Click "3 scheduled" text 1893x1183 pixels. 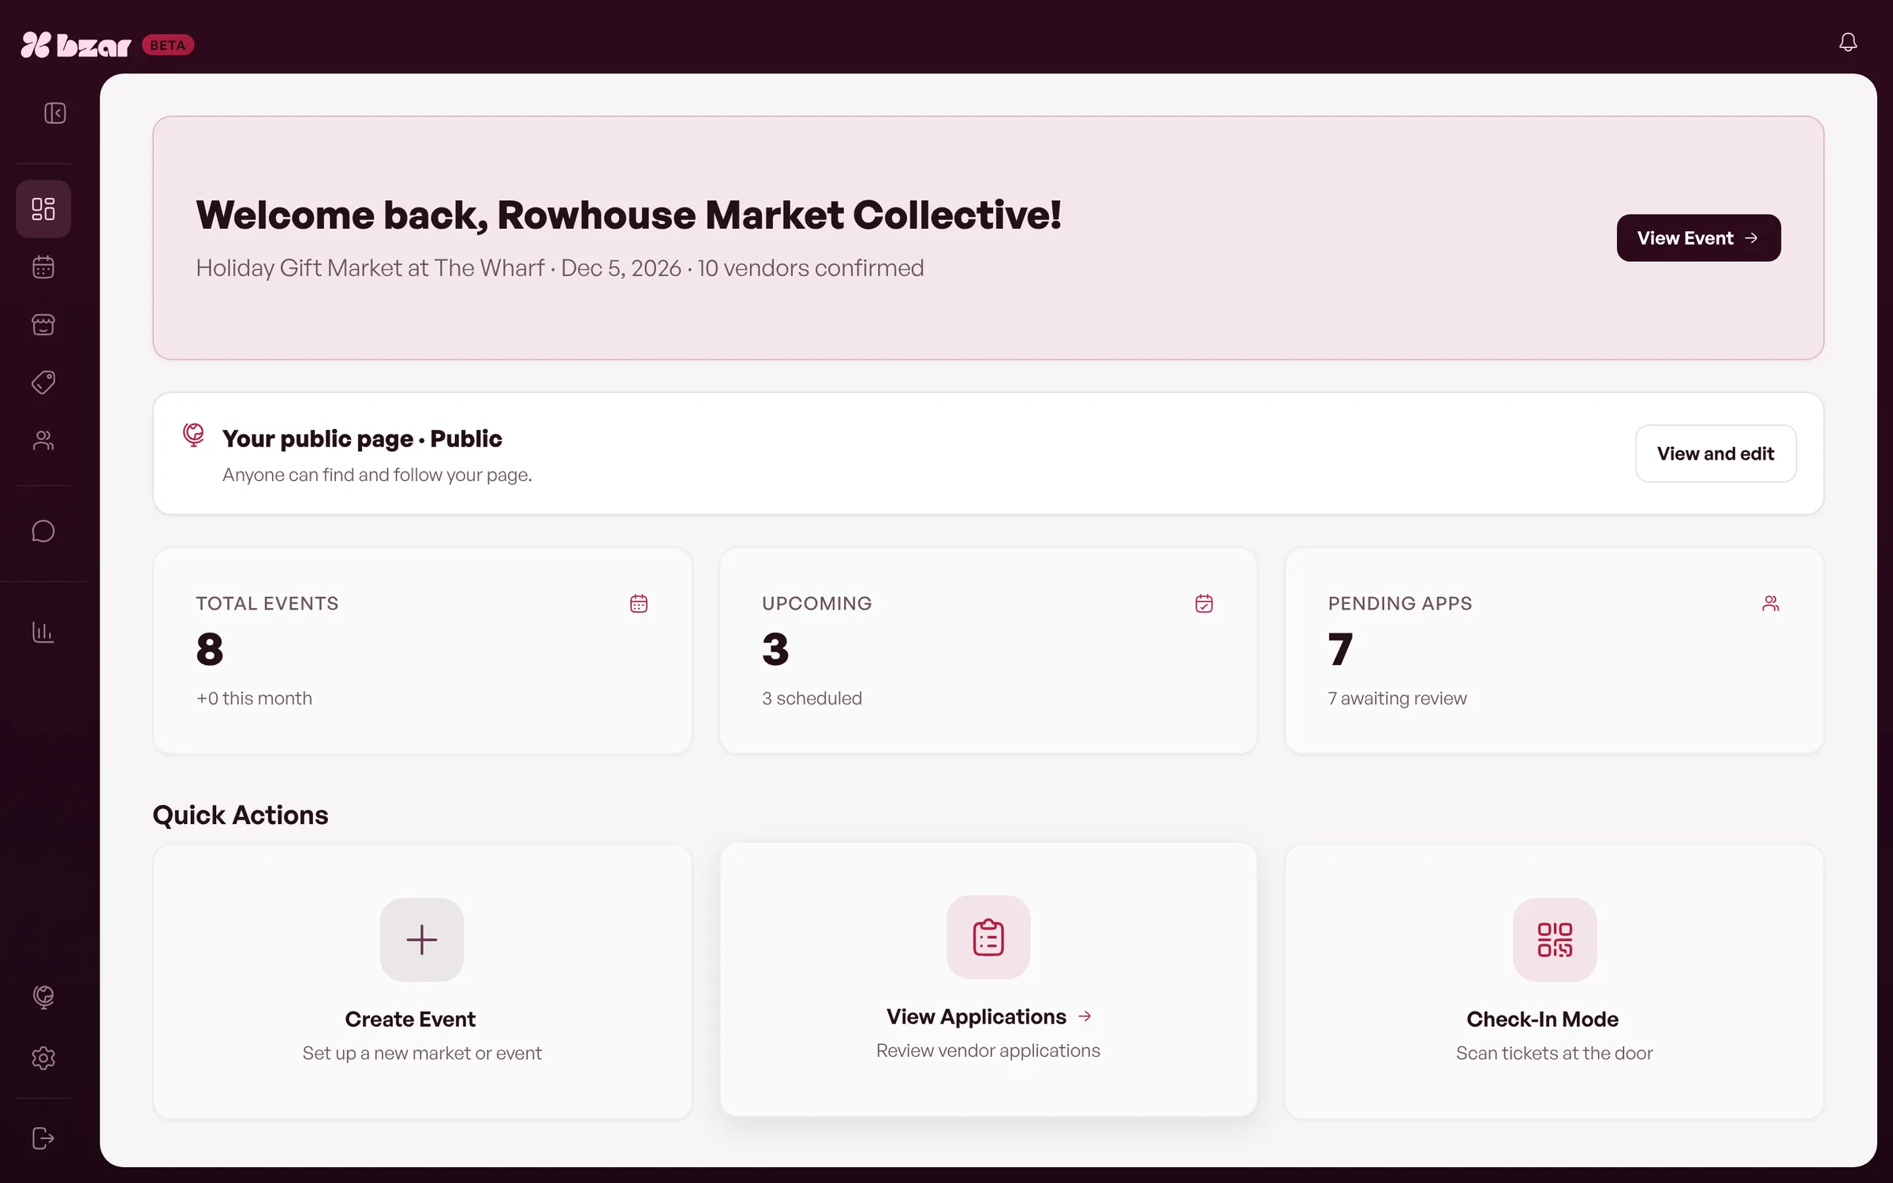[812, 698]
